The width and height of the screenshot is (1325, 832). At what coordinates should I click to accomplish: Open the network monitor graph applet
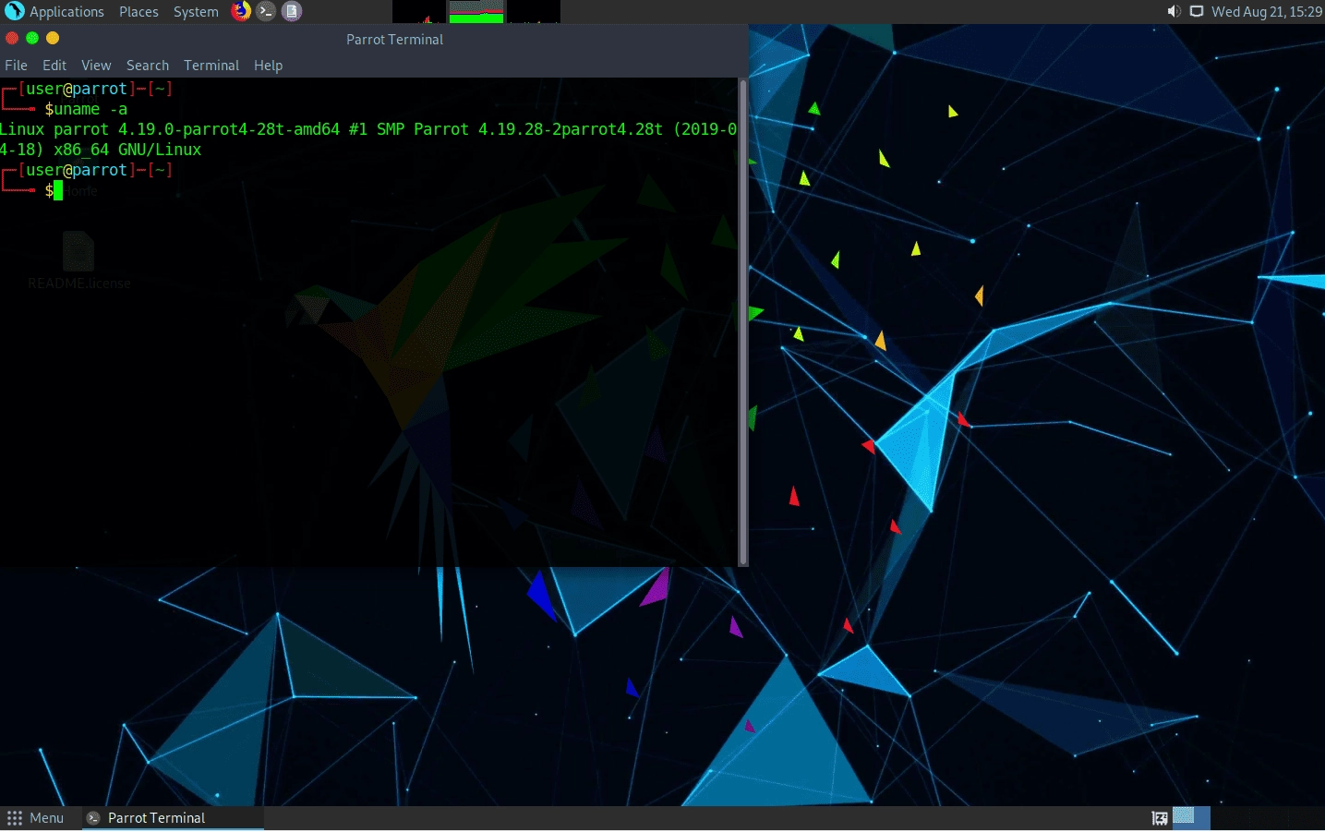click(533, 11)
